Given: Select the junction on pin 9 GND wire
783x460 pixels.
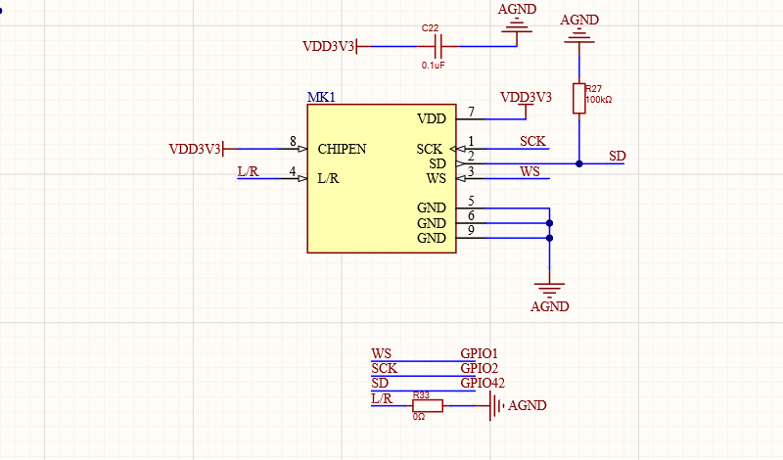Looking at the screenshot, I should (x=549, y=238).
